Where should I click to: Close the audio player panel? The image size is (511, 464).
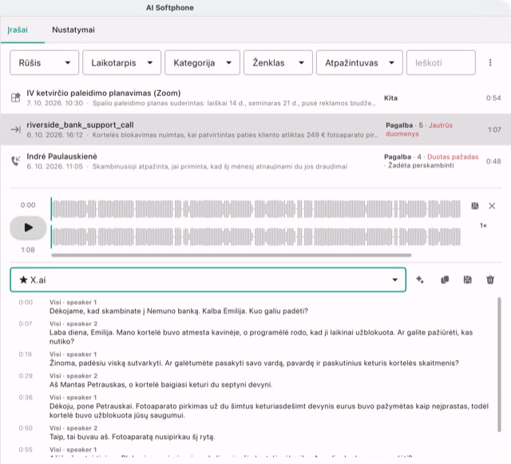(492, 206)
